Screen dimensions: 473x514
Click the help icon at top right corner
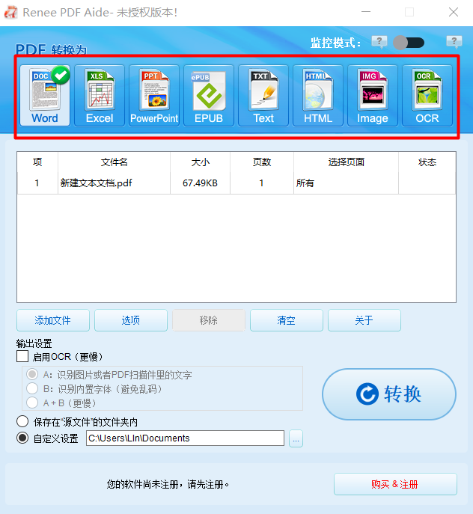(454, 42)
